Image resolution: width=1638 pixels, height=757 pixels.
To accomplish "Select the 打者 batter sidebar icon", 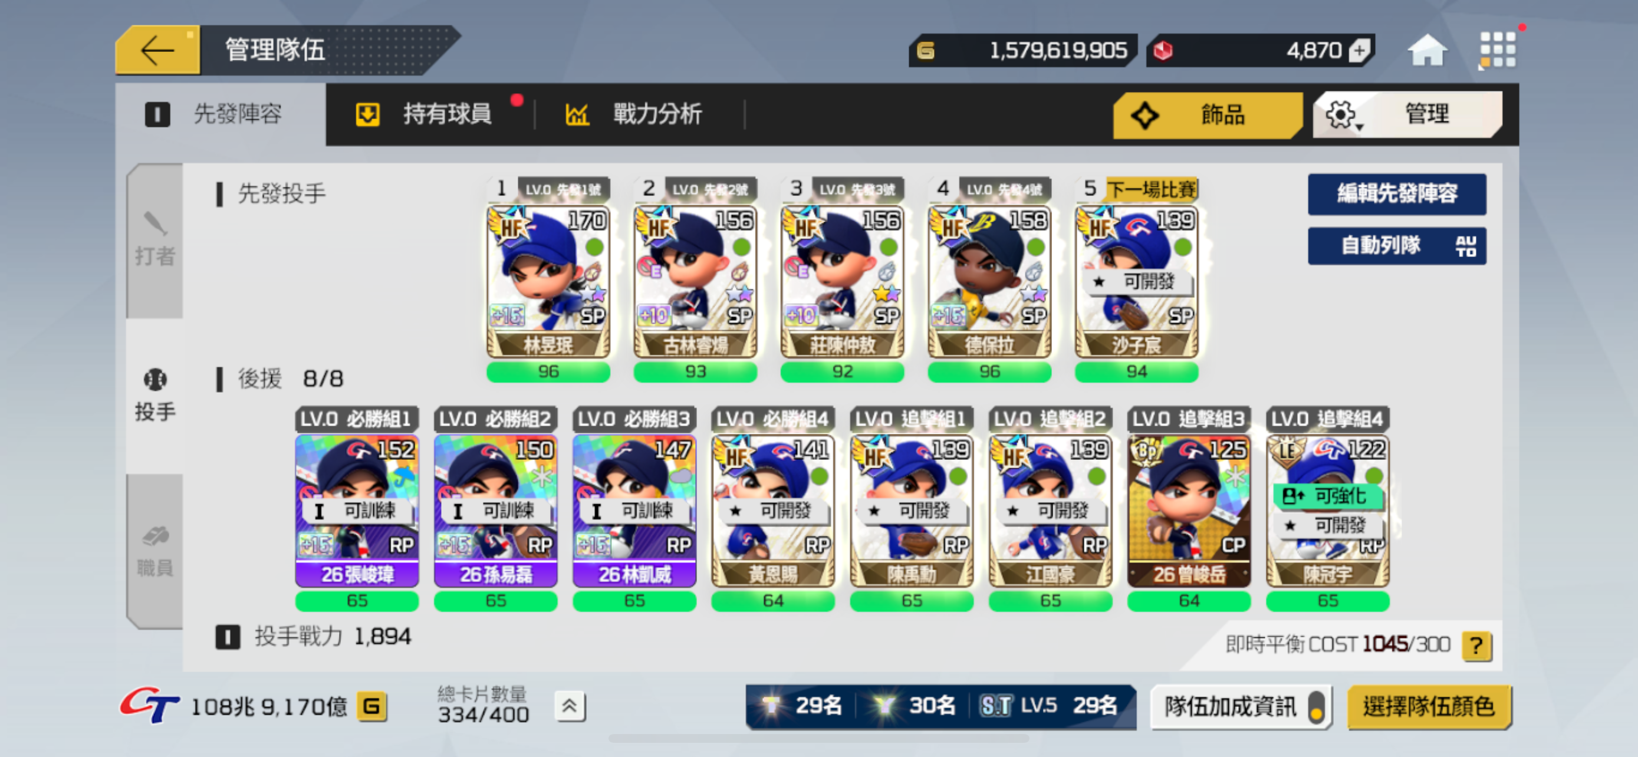I will click(x=154, y=239).
